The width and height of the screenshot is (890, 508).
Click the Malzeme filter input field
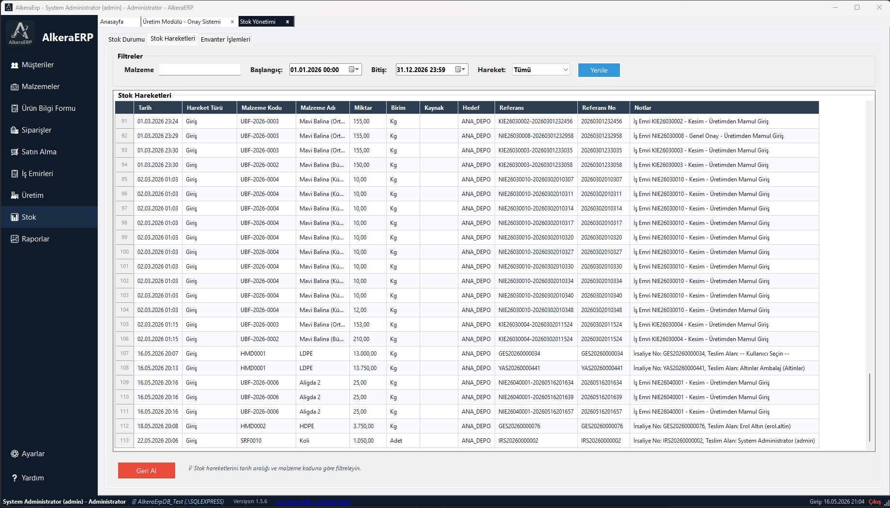200,70
